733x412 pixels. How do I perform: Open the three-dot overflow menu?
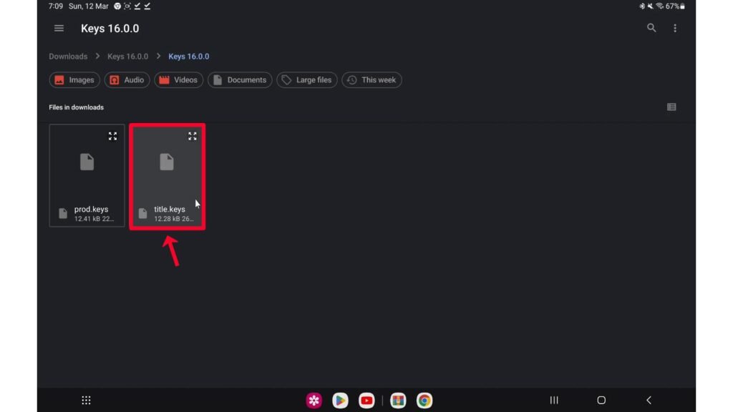point(675,29)
